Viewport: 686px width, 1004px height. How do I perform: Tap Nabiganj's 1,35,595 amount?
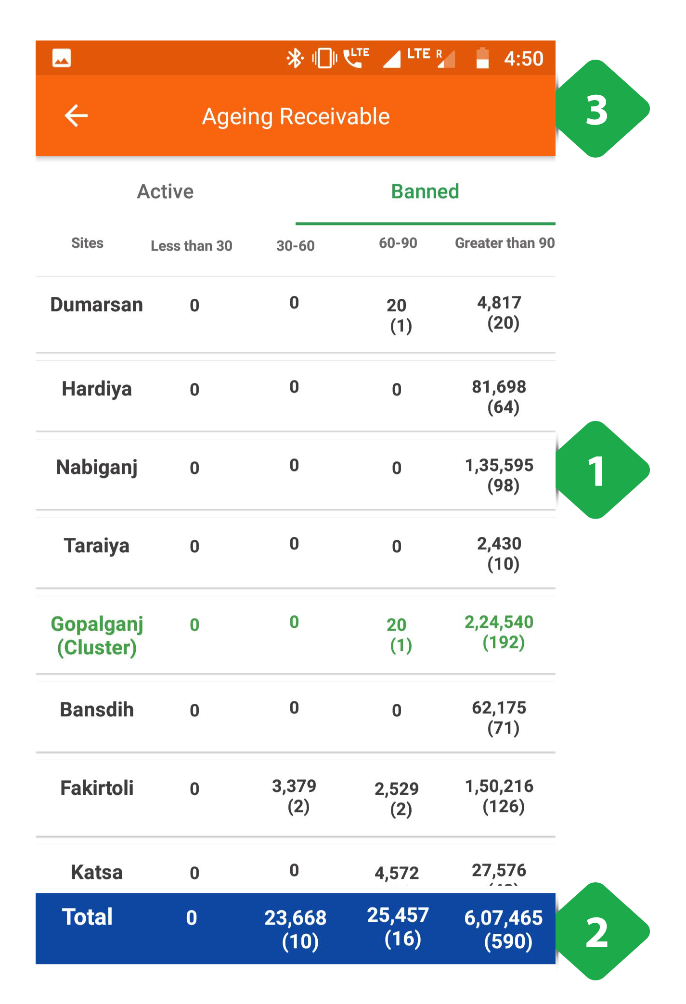[499, 466]
